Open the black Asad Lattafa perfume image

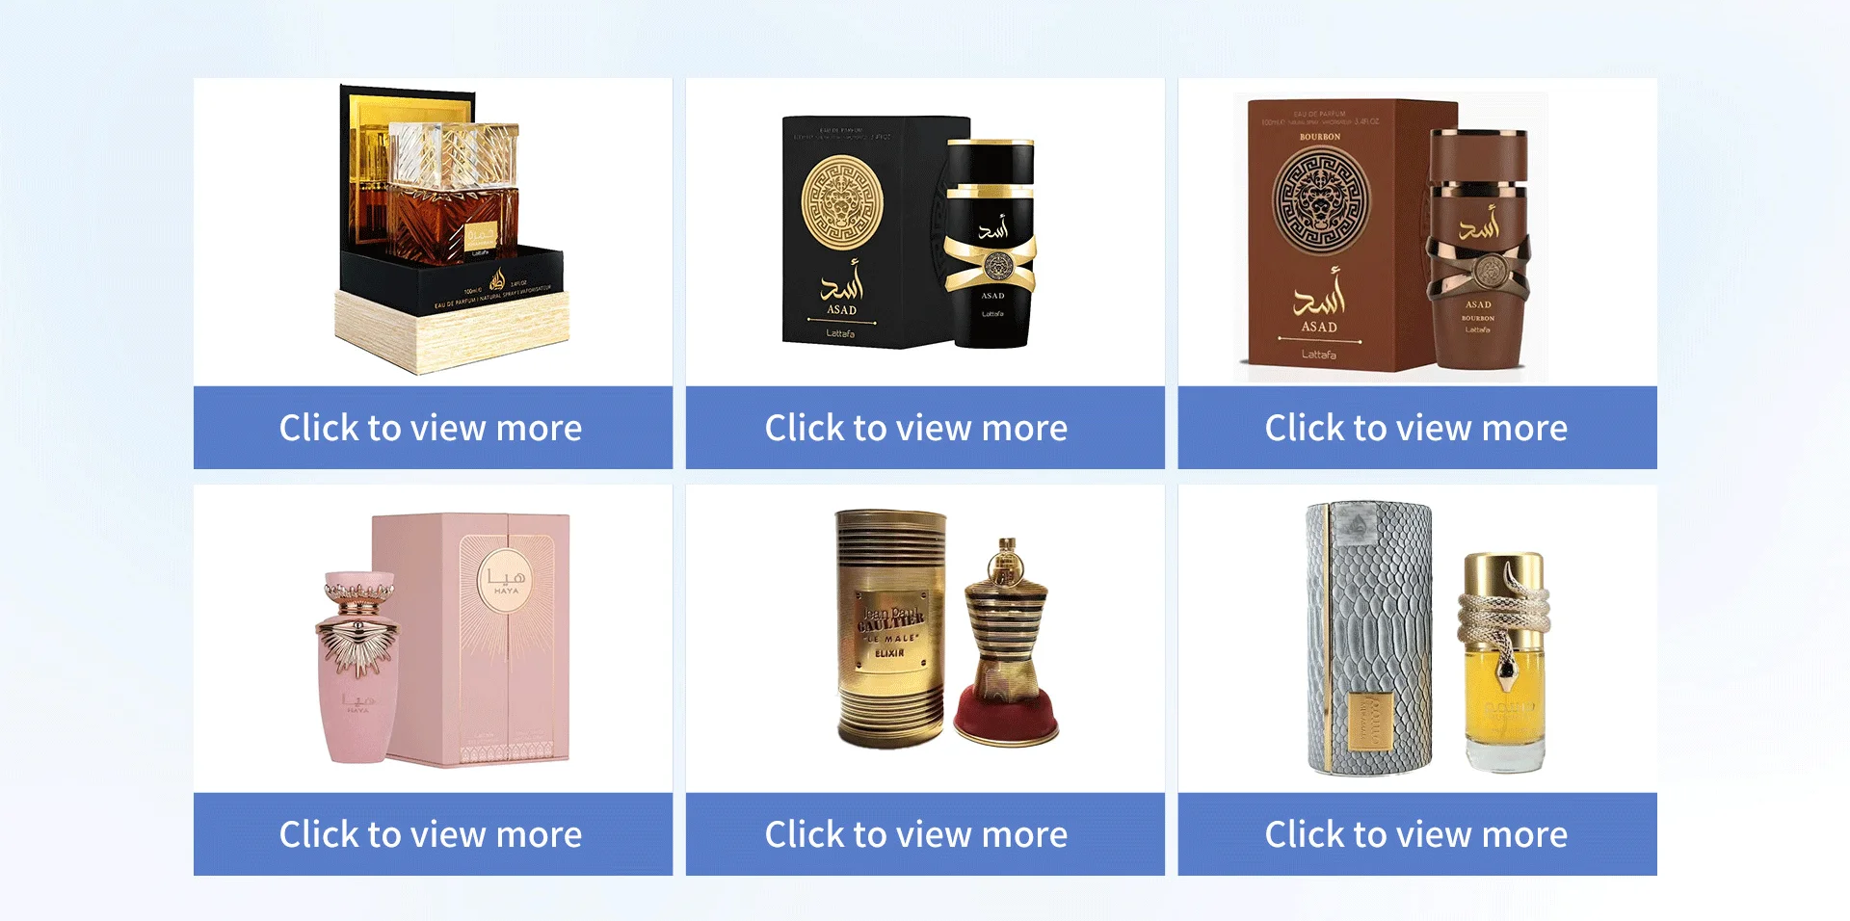(x=925, y=232)
